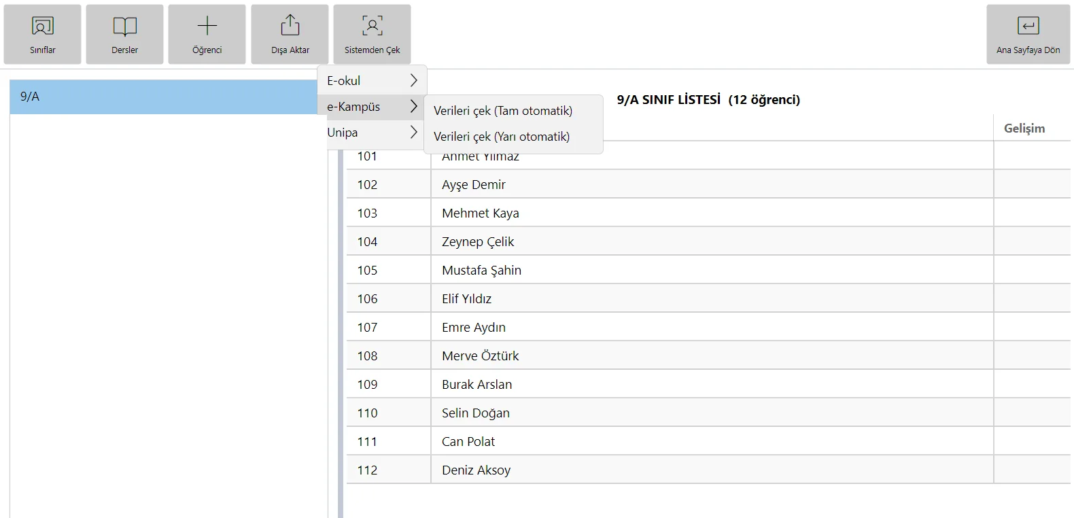Click student number 110 cell

click(388, 413)
